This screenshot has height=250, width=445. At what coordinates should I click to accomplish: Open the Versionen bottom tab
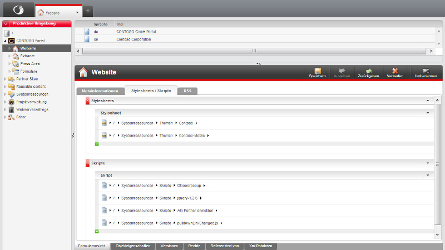(x=169, y=246)
